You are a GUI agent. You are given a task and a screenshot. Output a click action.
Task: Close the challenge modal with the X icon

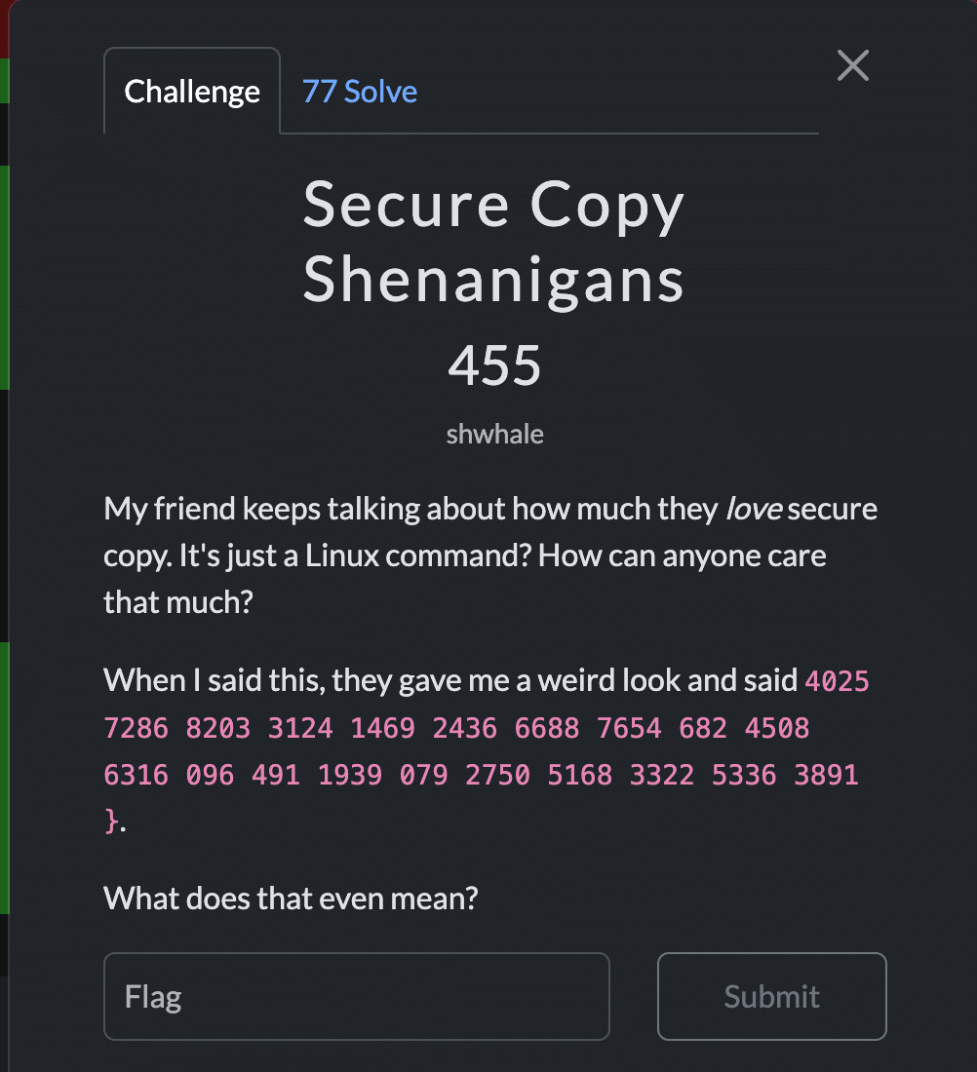852,65
